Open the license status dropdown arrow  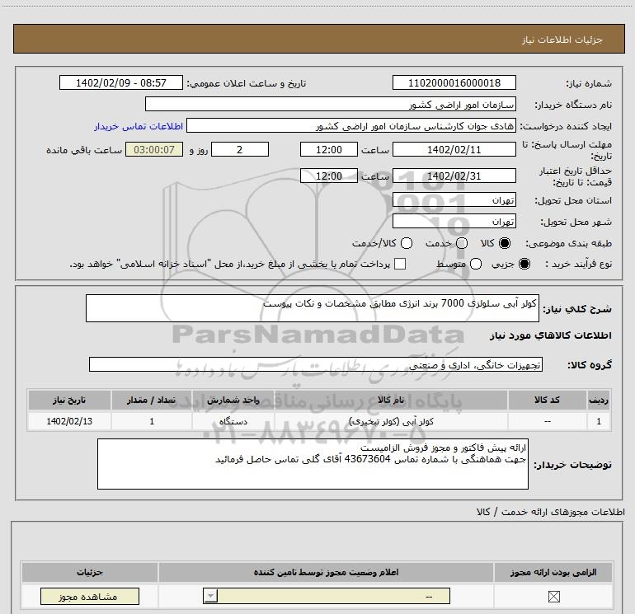(x=210, y=596)
